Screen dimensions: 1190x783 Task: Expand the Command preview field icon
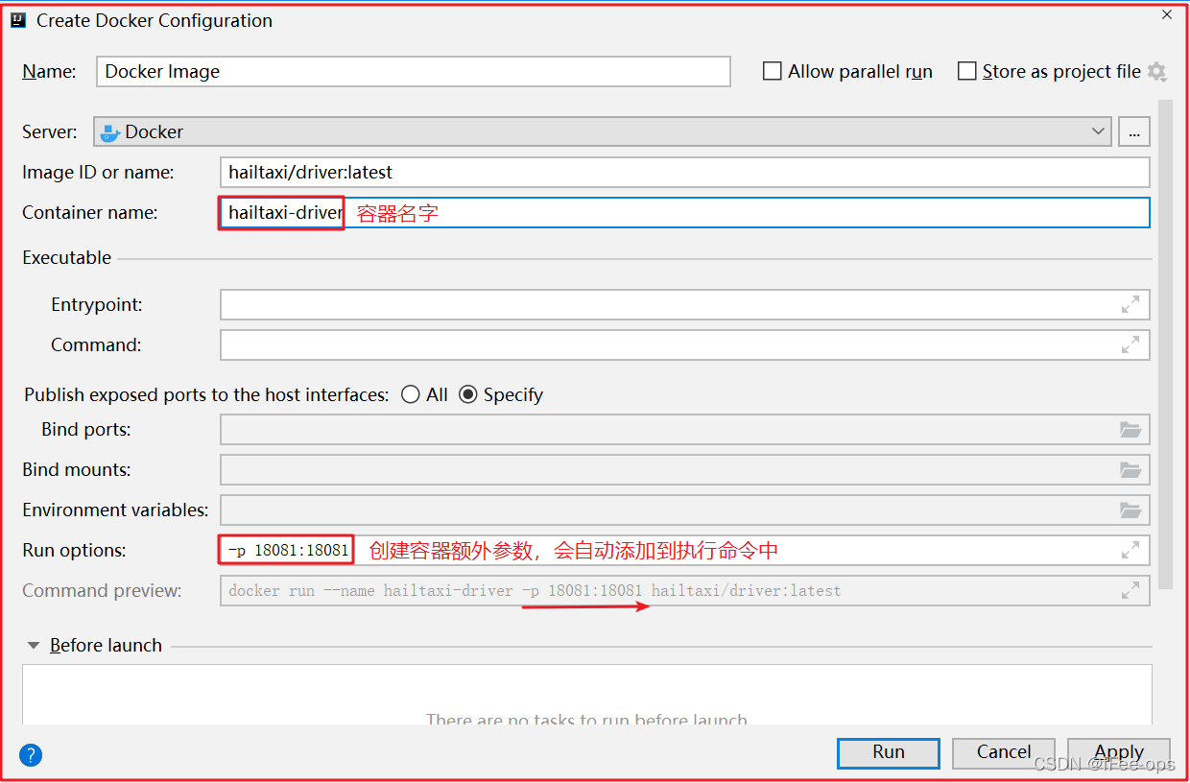coord(1130,591)
